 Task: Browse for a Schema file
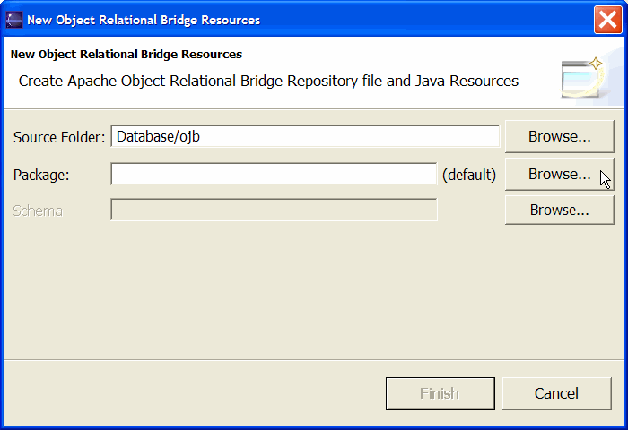tap(560, 210)
